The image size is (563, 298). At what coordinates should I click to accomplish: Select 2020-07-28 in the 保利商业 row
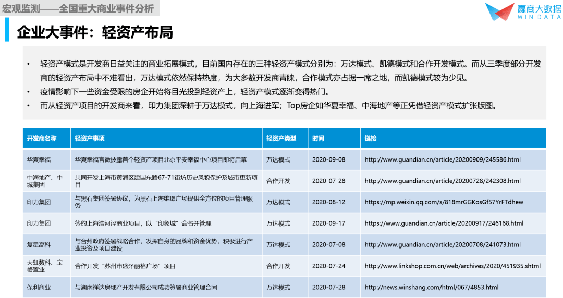tap(328, 287)
